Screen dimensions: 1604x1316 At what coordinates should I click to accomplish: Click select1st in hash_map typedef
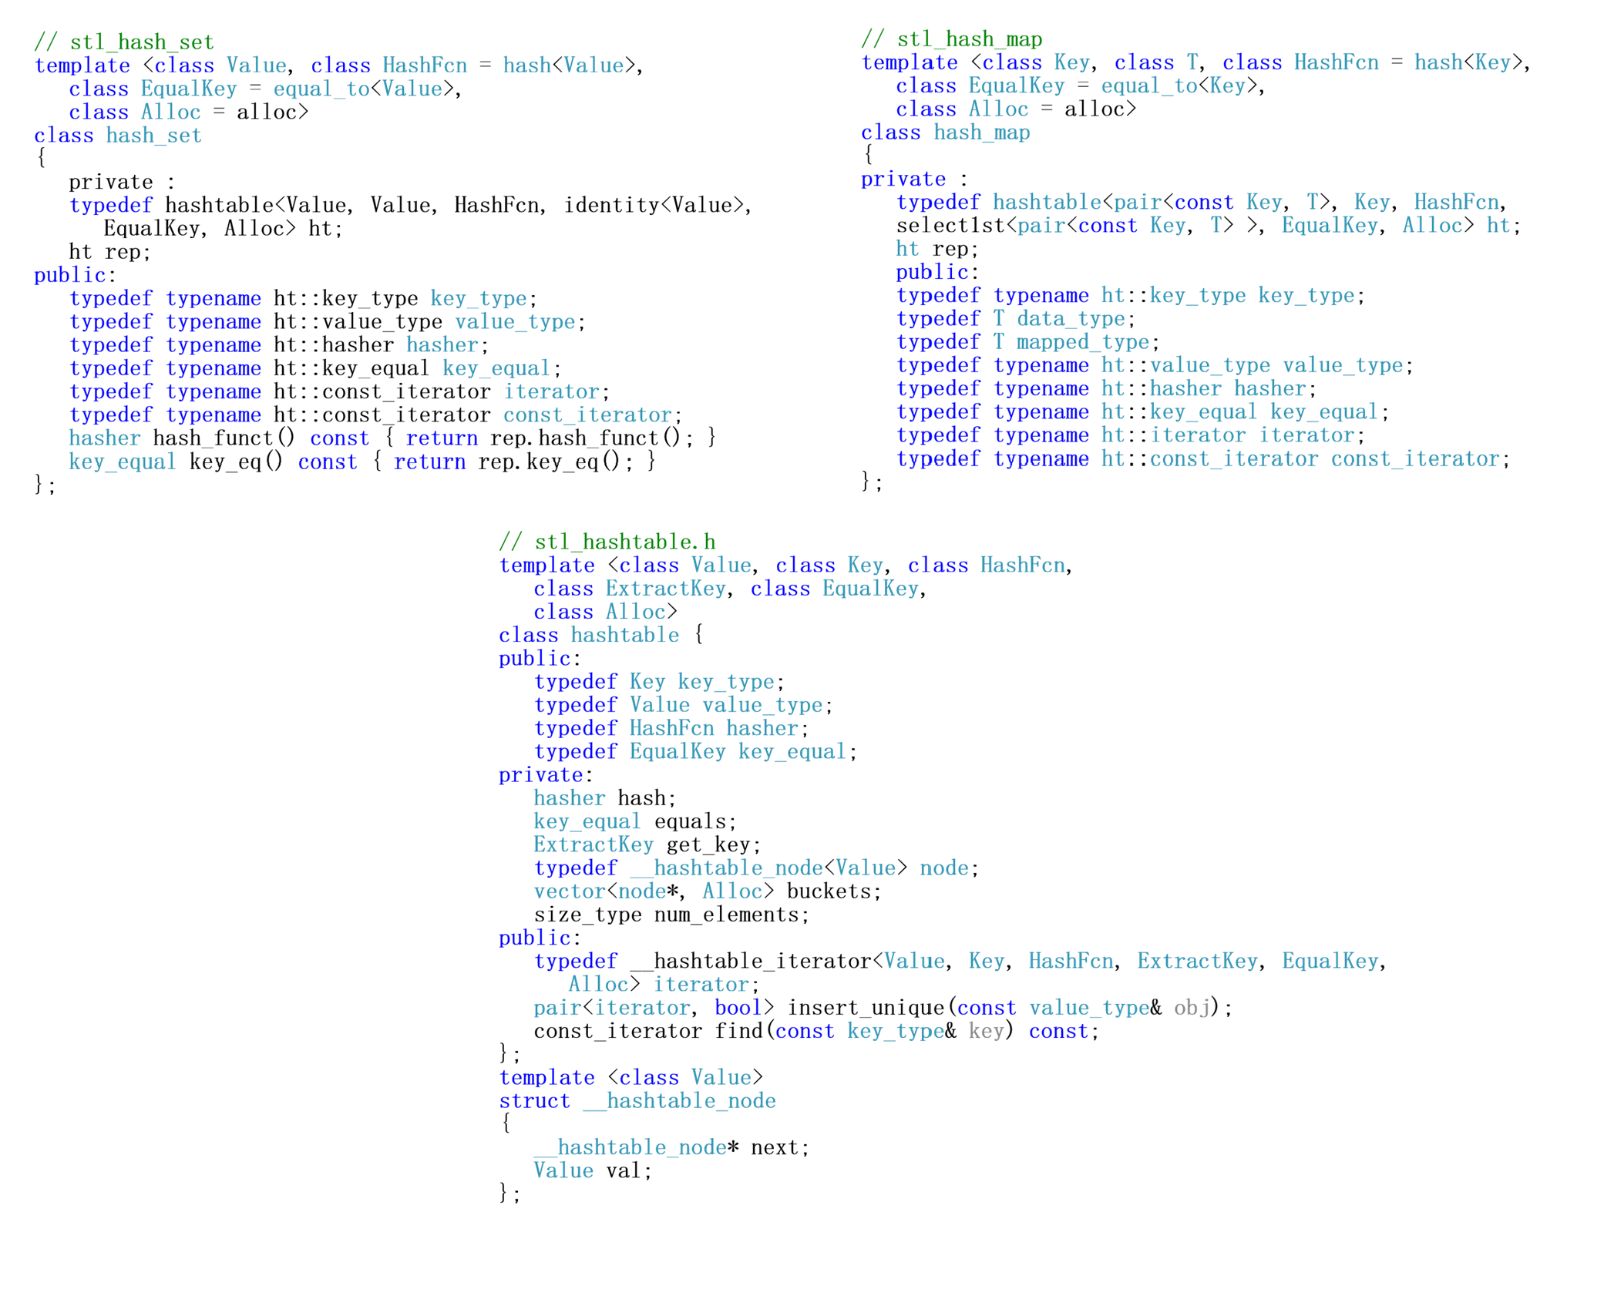point(950,225)
